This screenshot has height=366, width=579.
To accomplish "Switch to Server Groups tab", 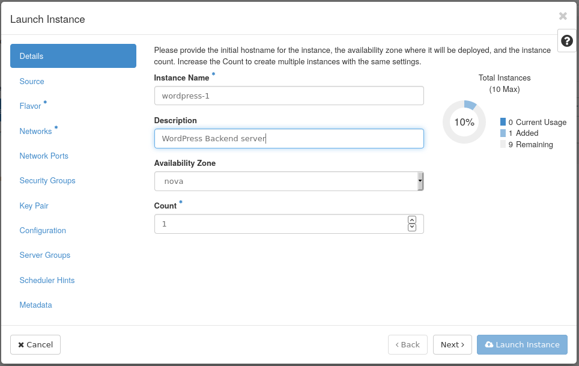I will tap(45, 255).
